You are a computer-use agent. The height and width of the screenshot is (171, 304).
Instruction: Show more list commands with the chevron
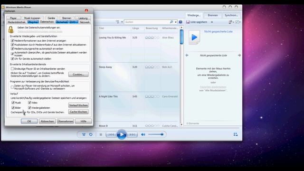(x=212, y=22)
